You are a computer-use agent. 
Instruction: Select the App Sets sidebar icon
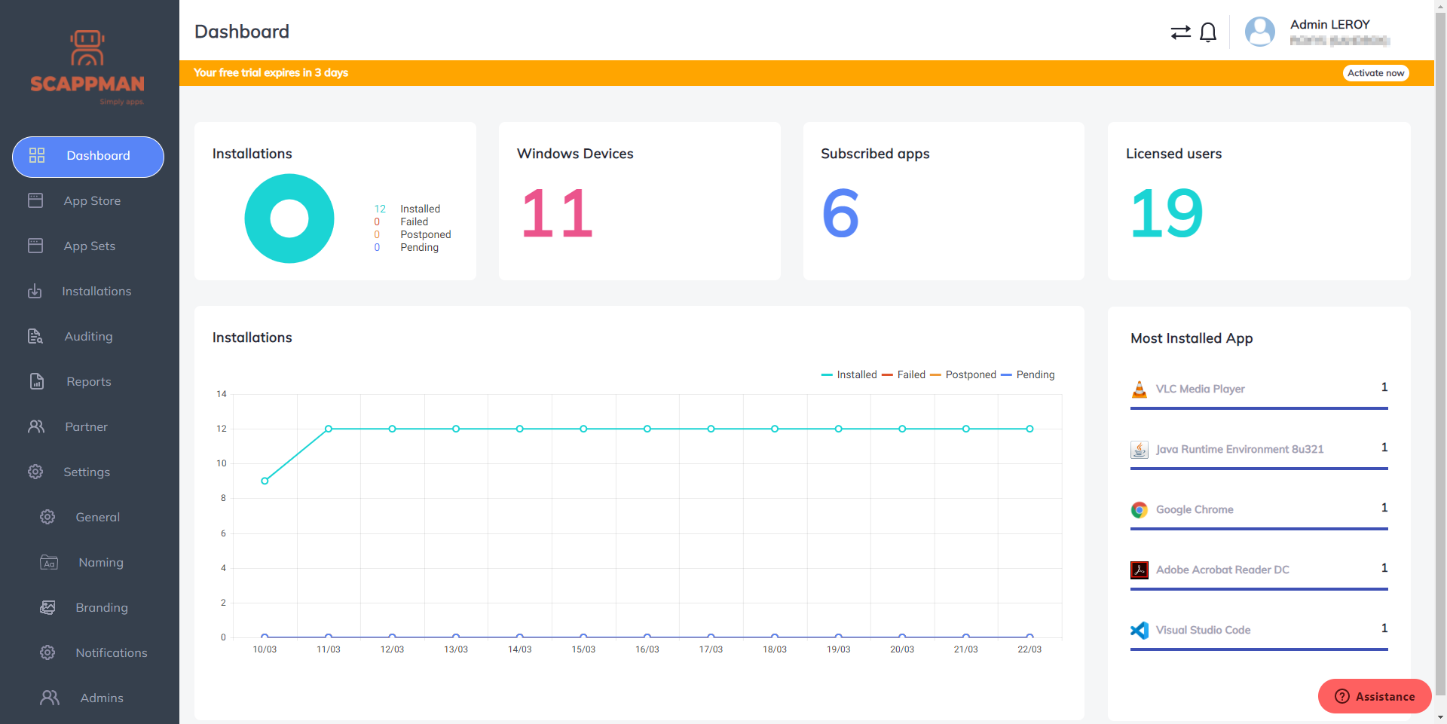click(35, 246)
